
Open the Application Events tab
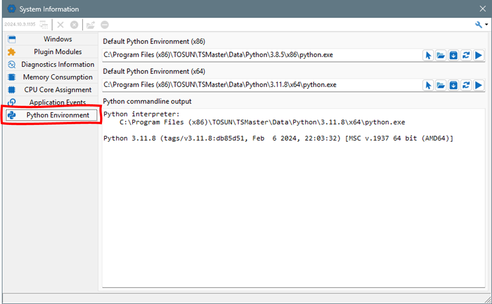point(51,102)
